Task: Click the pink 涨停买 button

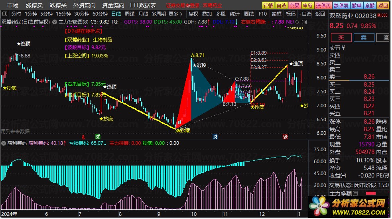Action: [x=323, y=6]
